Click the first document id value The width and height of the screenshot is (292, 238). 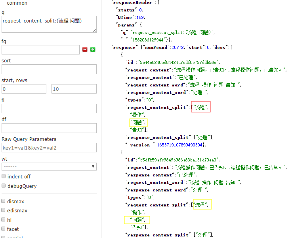[x=179, y=62]
